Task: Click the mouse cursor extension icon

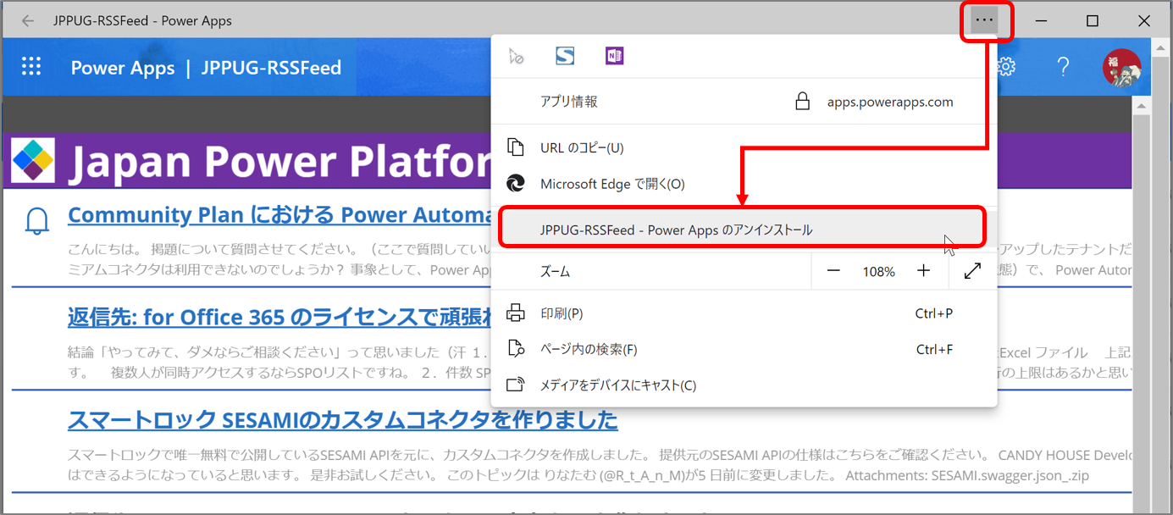Action: coord(516,56)
